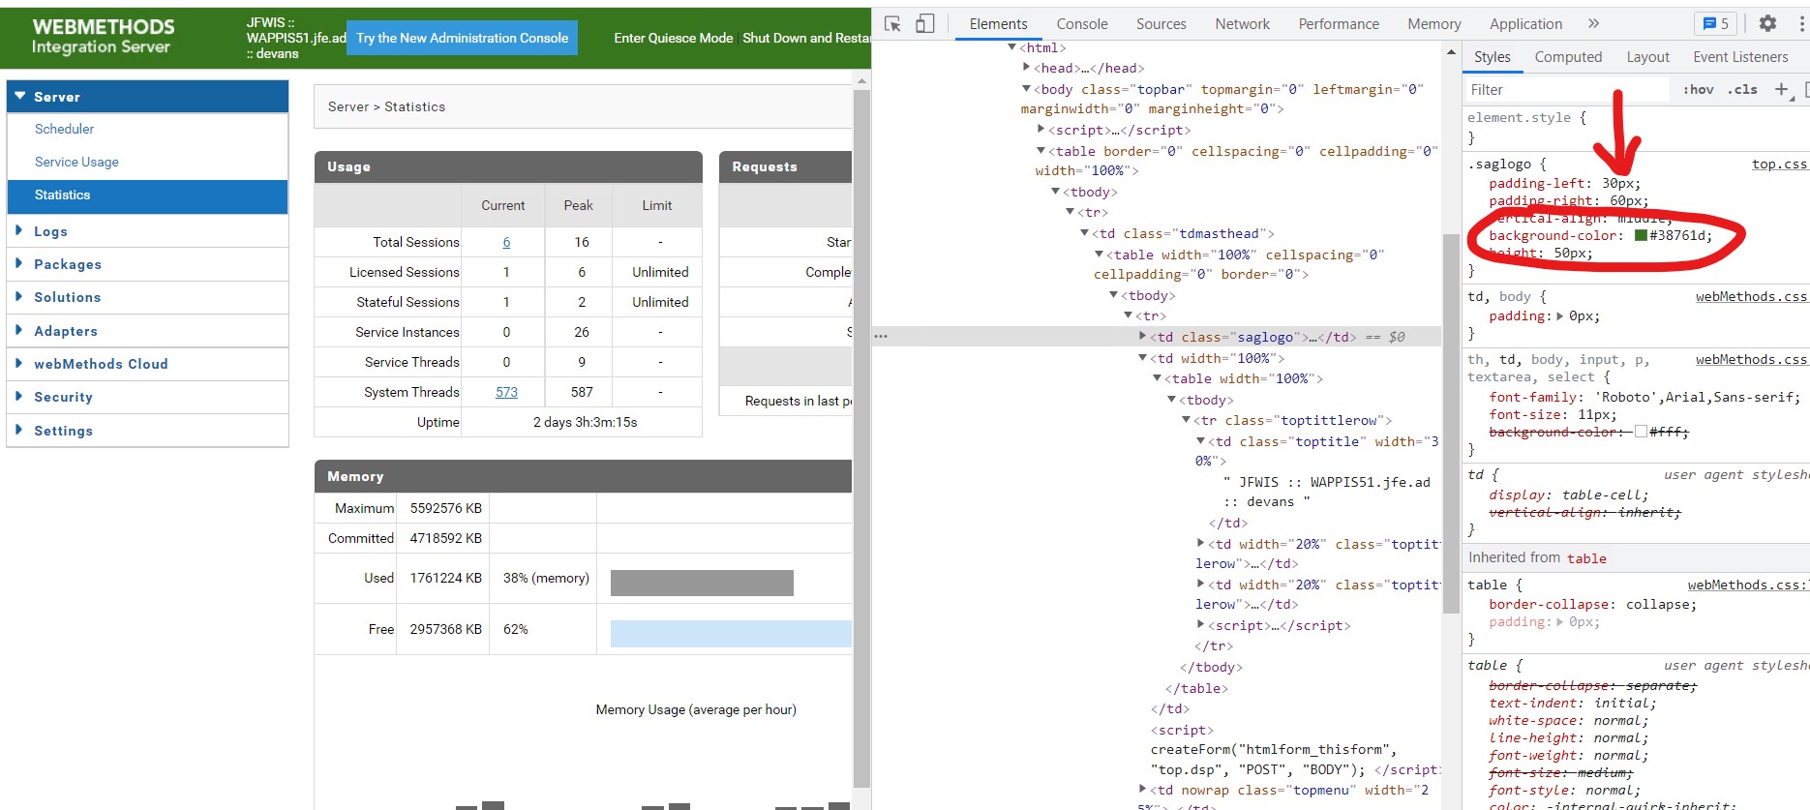
Task: Toggle the :hov element state button
Action: (1698, 89)
